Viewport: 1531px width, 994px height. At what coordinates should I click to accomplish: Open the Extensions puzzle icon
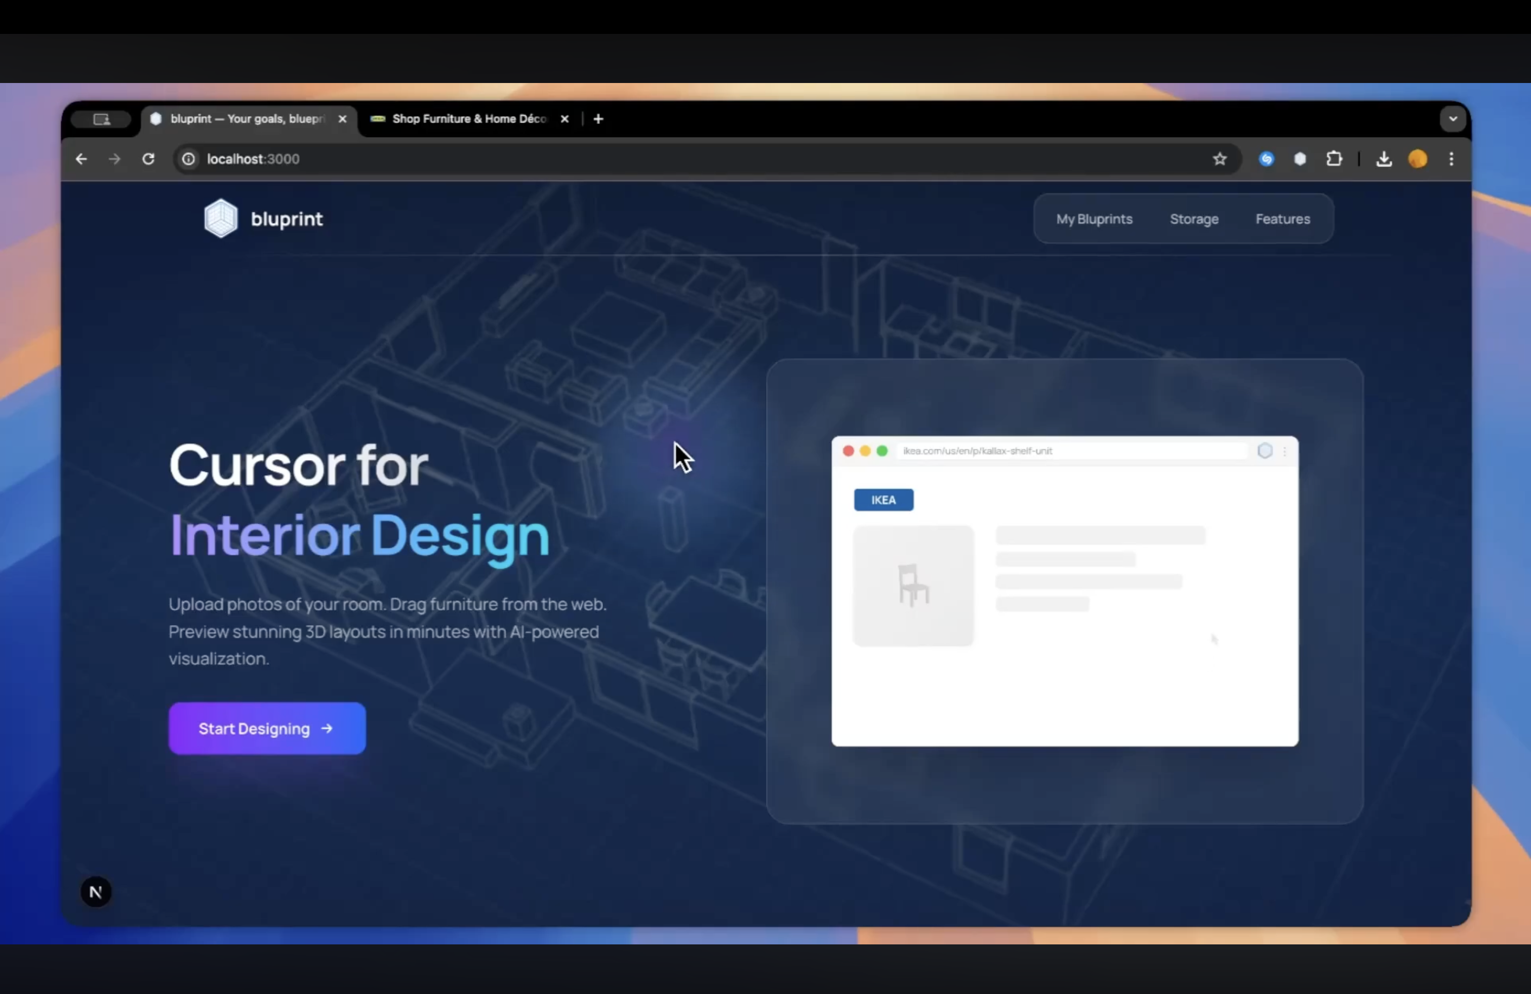[x=1334, y=159]
